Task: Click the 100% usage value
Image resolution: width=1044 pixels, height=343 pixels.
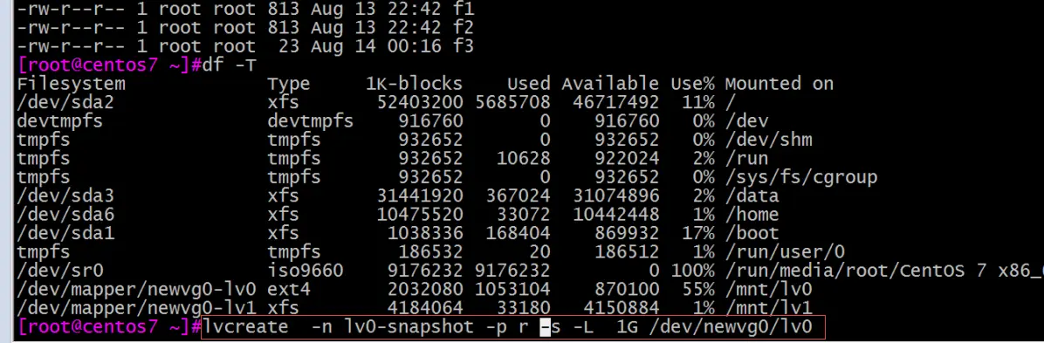Action: 692,271
